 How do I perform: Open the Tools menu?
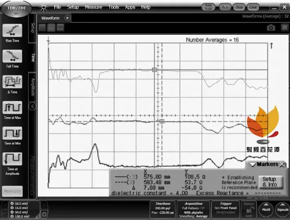coord(113,7)
